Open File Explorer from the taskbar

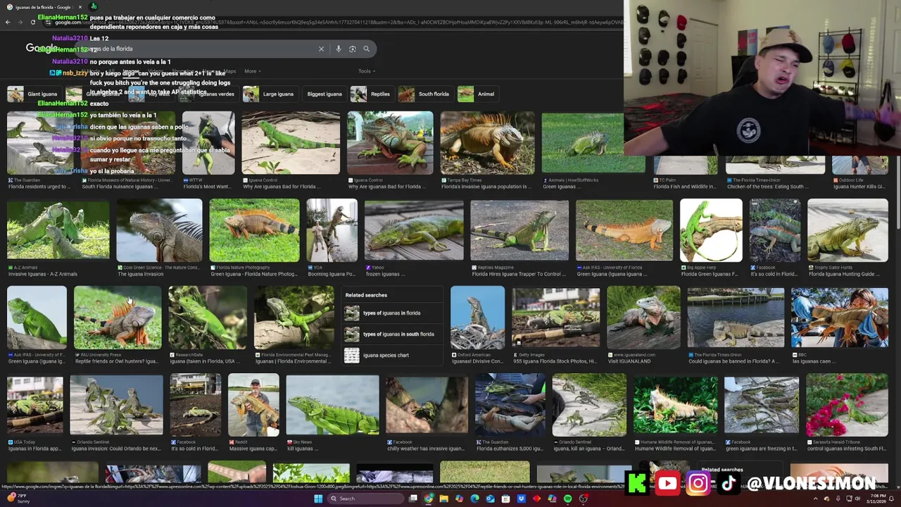(443, 499)
